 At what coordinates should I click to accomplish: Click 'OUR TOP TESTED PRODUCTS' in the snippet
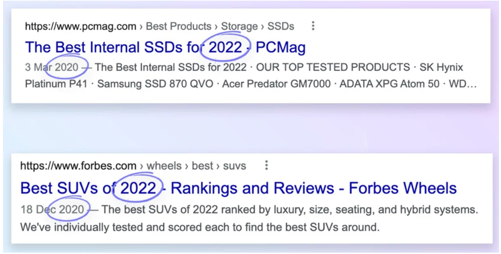click(333, 67)
